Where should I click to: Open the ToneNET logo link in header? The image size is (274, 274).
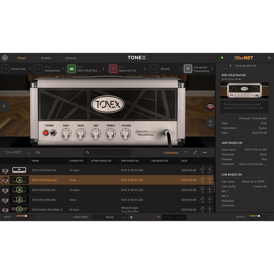click(243, 58)
